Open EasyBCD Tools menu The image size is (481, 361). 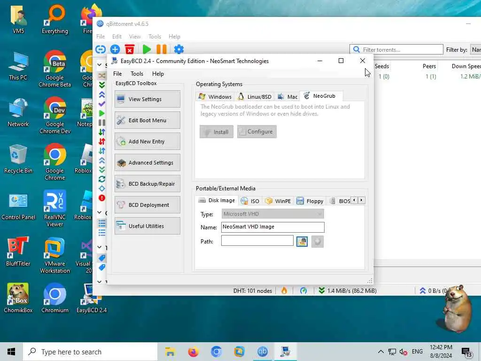click(137, 74)
